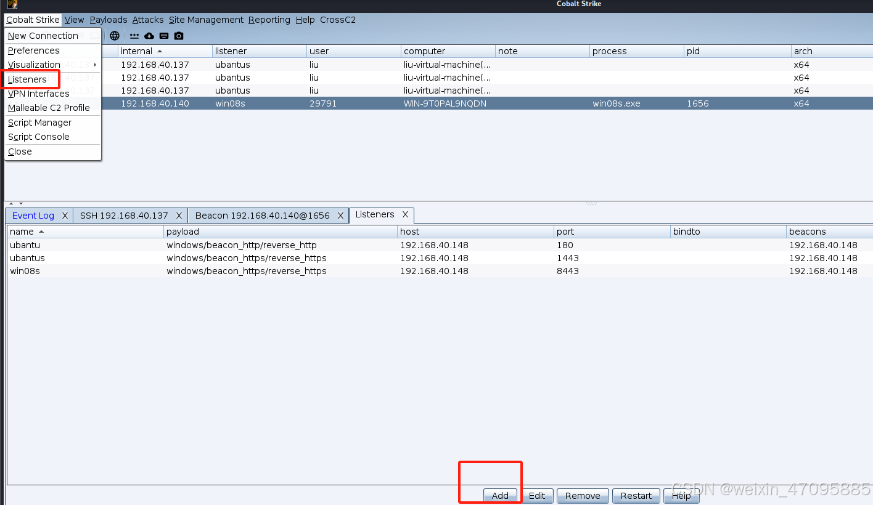Switch to the Event Log tab
This screenshot has width=873, height=505.
pyautogui.click(x=33, y=216)
